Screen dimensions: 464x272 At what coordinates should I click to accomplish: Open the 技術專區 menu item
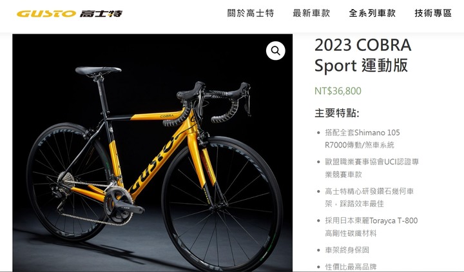(x=433, y=14)
